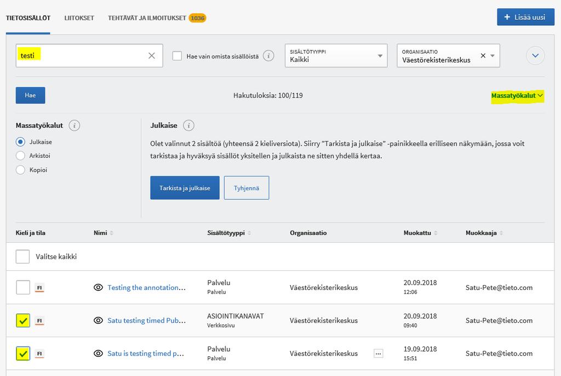Show info icon beside Julkaise heading
The height and width of the screenshot is (376, 561).
pos(188,126)
